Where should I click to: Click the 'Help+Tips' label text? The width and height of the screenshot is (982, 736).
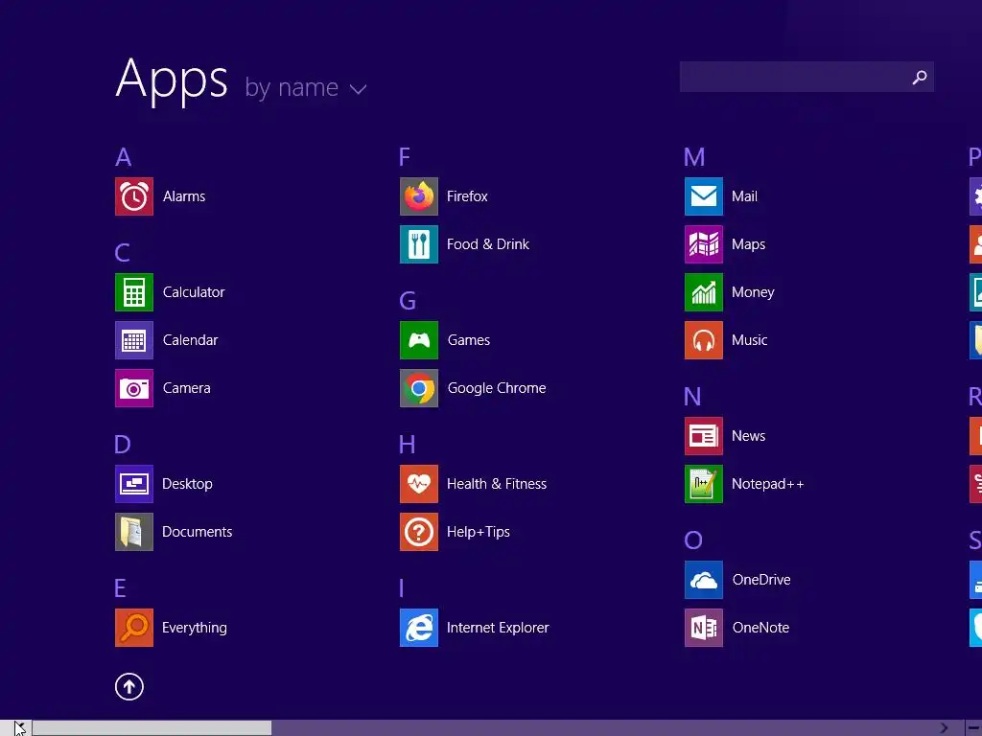pyautogui.click(x=479, y=533)
